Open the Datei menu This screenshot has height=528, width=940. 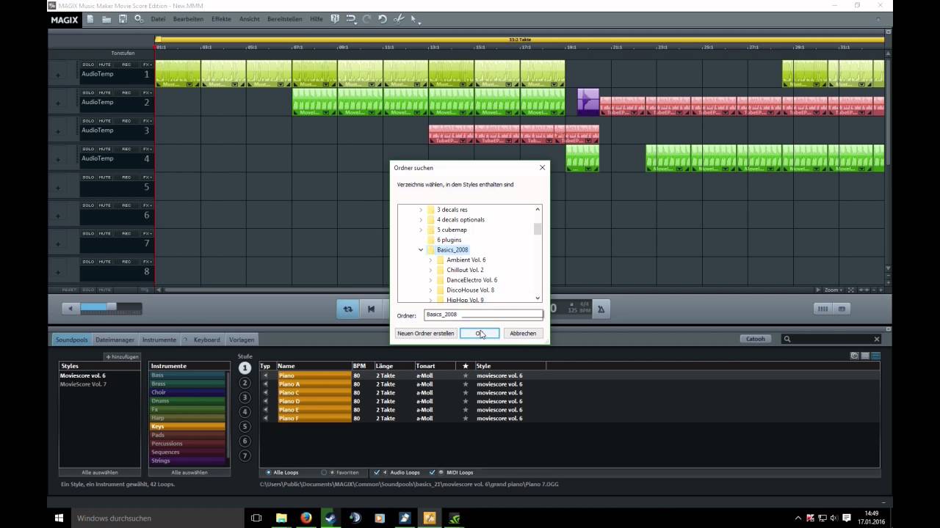coord(158,19)
